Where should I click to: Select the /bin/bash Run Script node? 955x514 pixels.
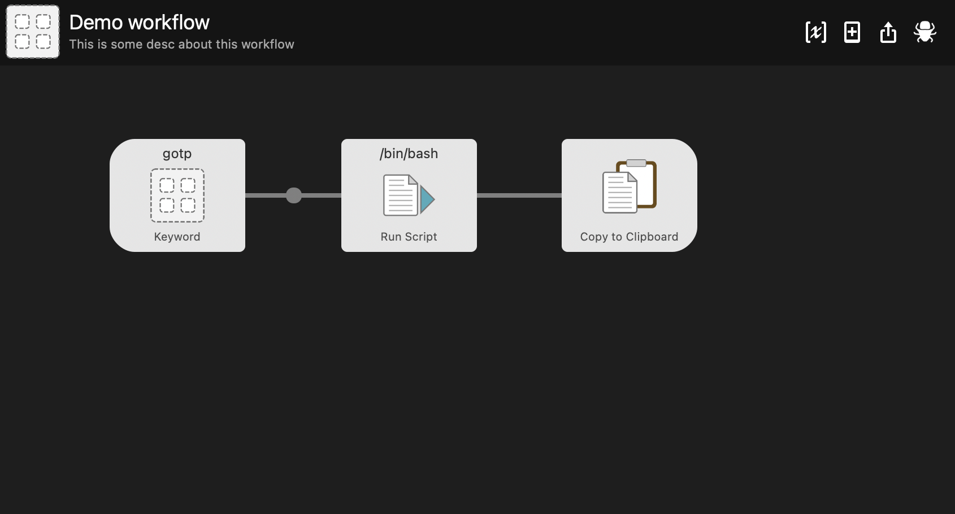pyautogui.click(x=409, y=195)
